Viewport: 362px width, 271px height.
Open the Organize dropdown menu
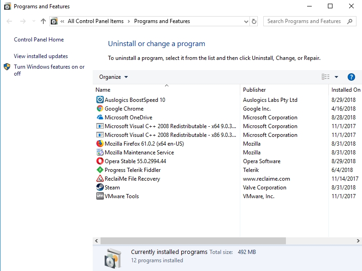pyautogui.click(x=113, y=77)
